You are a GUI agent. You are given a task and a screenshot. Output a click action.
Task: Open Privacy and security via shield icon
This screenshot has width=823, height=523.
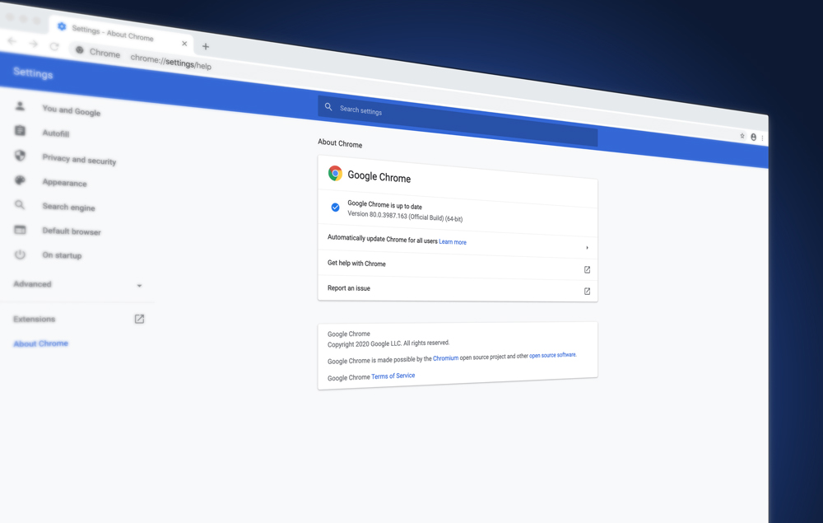click(x=20, y=155)
